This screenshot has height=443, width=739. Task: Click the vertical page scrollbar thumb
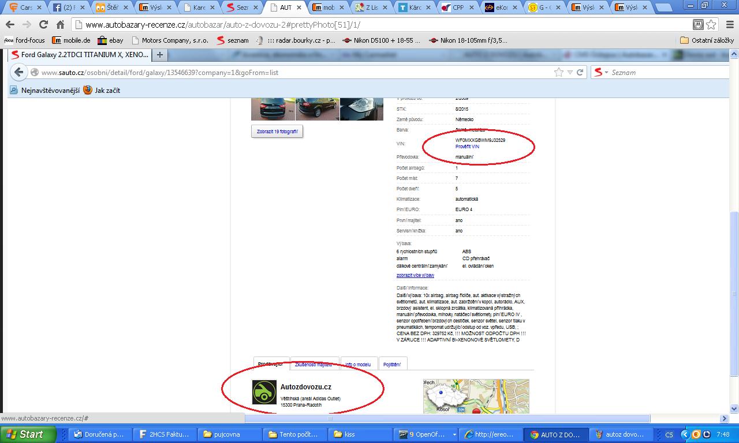coord(734,294)
